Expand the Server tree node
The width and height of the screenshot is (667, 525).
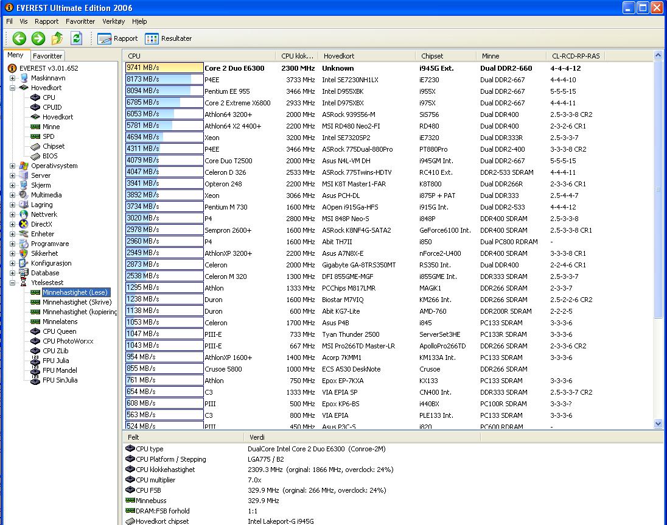12,175
